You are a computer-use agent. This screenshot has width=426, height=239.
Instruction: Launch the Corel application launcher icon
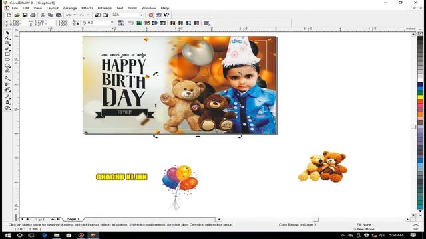[x=151, y=15]
